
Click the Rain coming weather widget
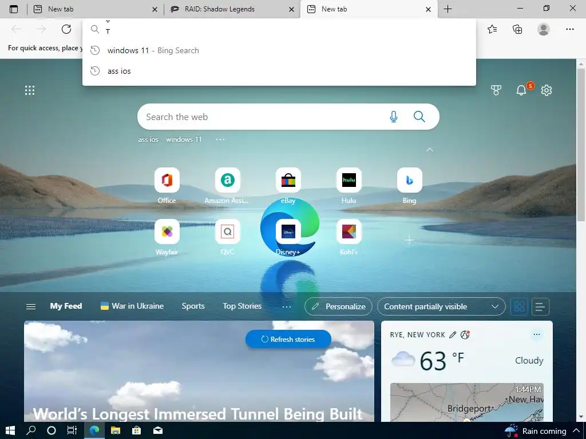[x=535, y=431]
